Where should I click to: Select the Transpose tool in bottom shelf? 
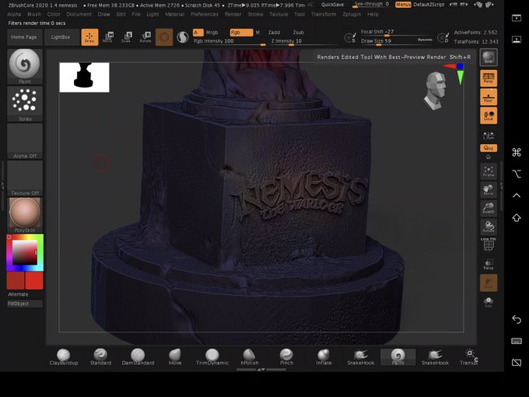[469, 357]
